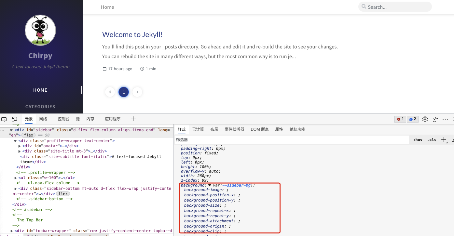Screen dimensions: 454x236
Task: Open DevTools settings gear
Action: pos(425,119)
